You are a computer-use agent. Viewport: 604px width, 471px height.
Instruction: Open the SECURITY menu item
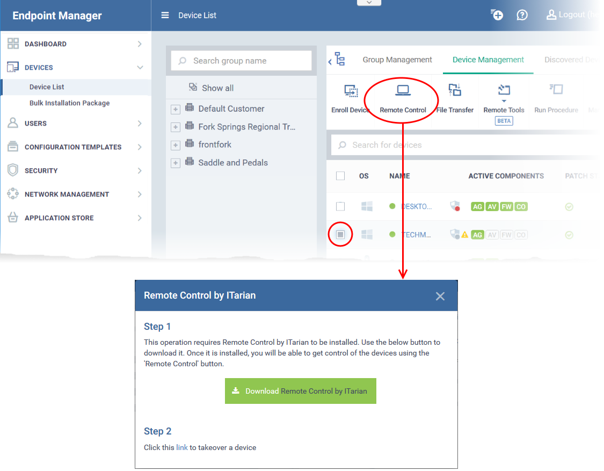(x=41, y=171)
